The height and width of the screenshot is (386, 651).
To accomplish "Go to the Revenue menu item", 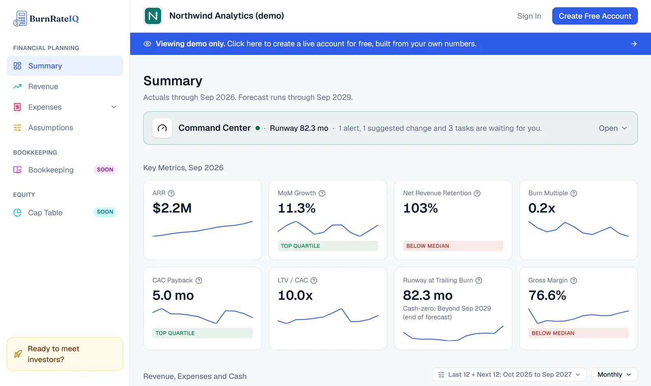I will point(65,87).
